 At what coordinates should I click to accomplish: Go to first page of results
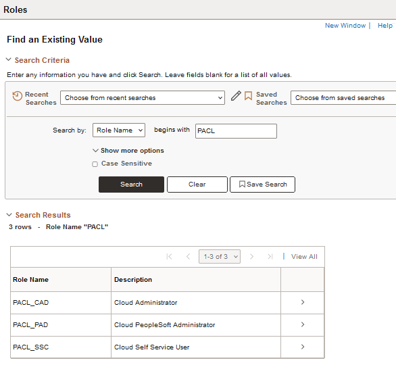coord(169,257)
